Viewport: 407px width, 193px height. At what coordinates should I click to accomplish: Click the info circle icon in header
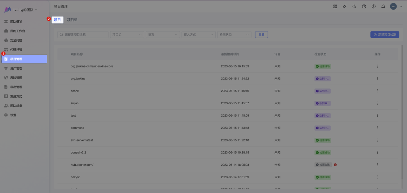(x=374, y=6)
